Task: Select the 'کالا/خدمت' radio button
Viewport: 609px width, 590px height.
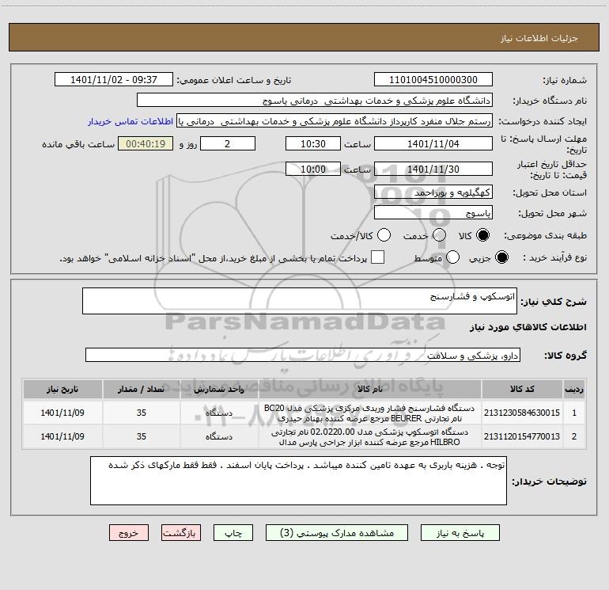Action: coord(384,235)
